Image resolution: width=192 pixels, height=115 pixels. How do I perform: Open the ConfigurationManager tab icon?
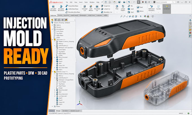59,20
